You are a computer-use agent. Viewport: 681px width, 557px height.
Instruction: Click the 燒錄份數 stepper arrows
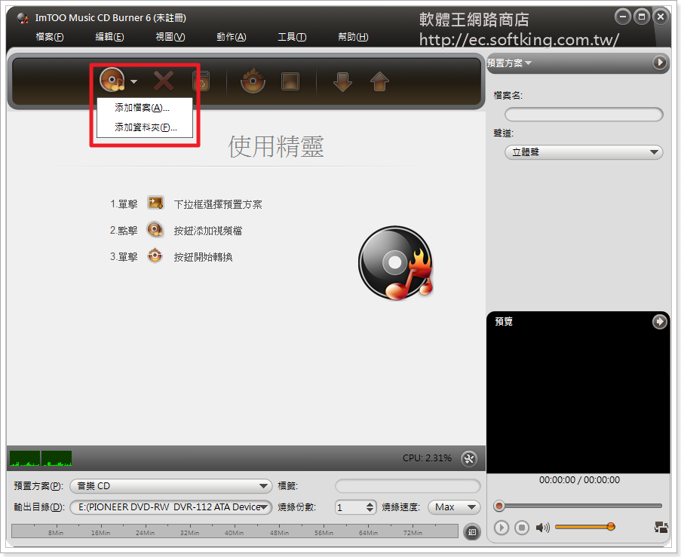click(370, 507)
